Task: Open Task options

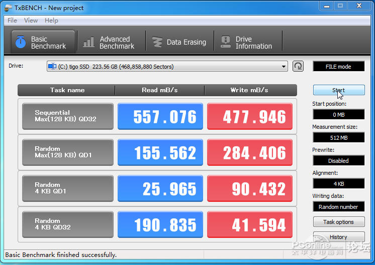Action: (339, 222)
